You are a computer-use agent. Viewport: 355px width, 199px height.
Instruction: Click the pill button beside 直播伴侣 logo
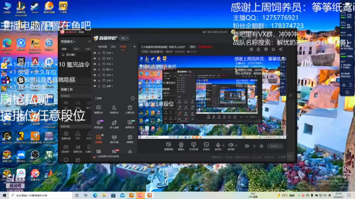124,38
